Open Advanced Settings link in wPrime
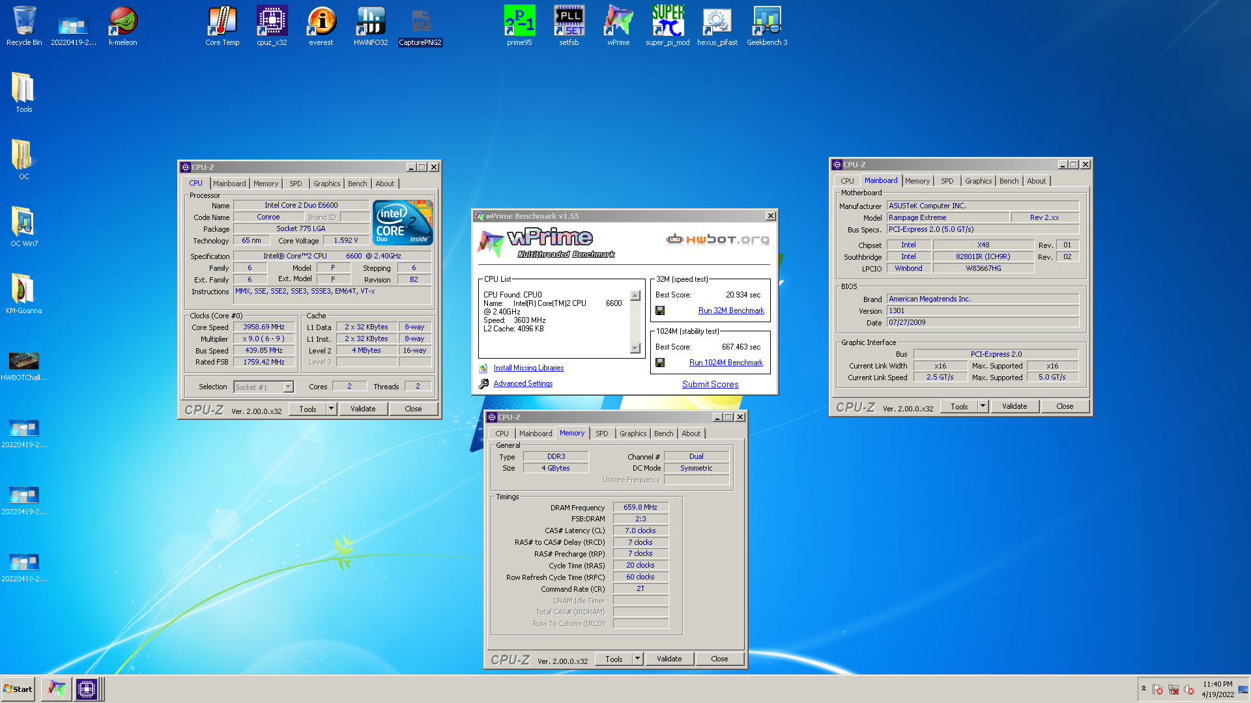The height and width of the screenshot is (703, 1251). point(523,384)
